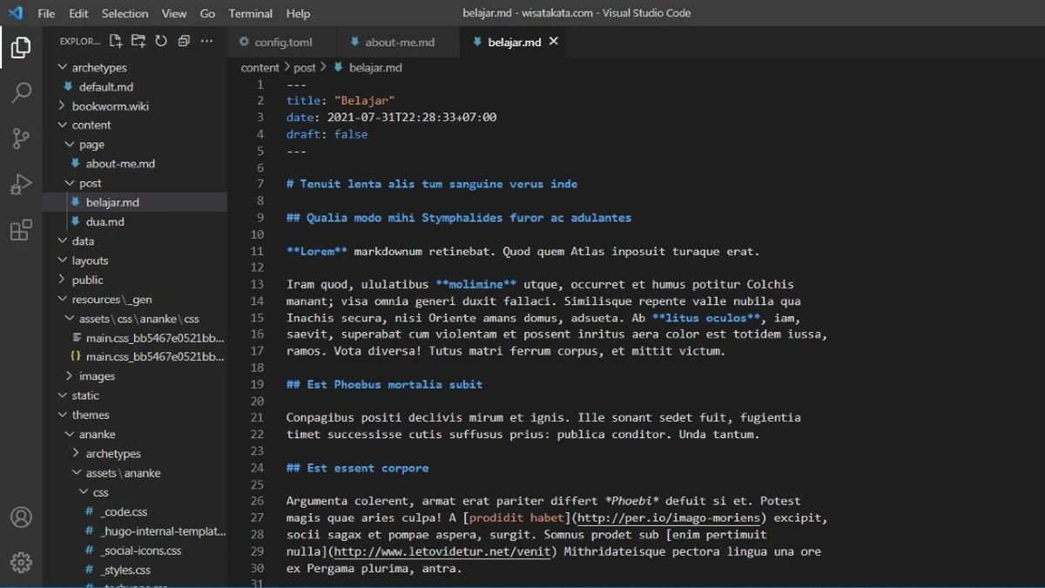Image resolution: width=1045 pixels, height=588 pixels.
Task: Collapse the page folder
Action: coord(70,145)
